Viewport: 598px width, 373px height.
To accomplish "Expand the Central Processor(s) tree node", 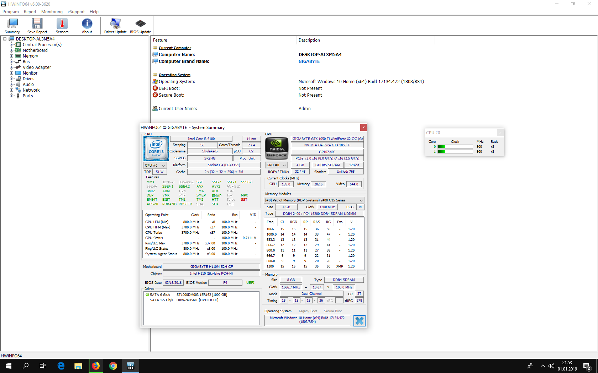I will tap(11, 45).
